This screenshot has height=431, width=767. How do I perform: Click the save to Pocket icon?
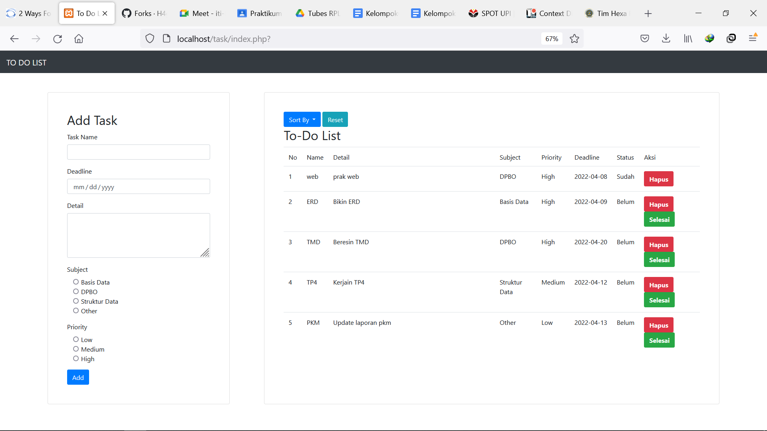(645, 38)
